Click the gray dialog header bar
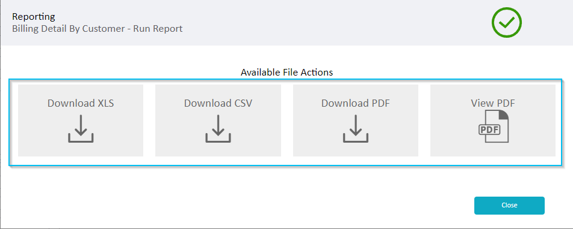 [x=287, y=23]
